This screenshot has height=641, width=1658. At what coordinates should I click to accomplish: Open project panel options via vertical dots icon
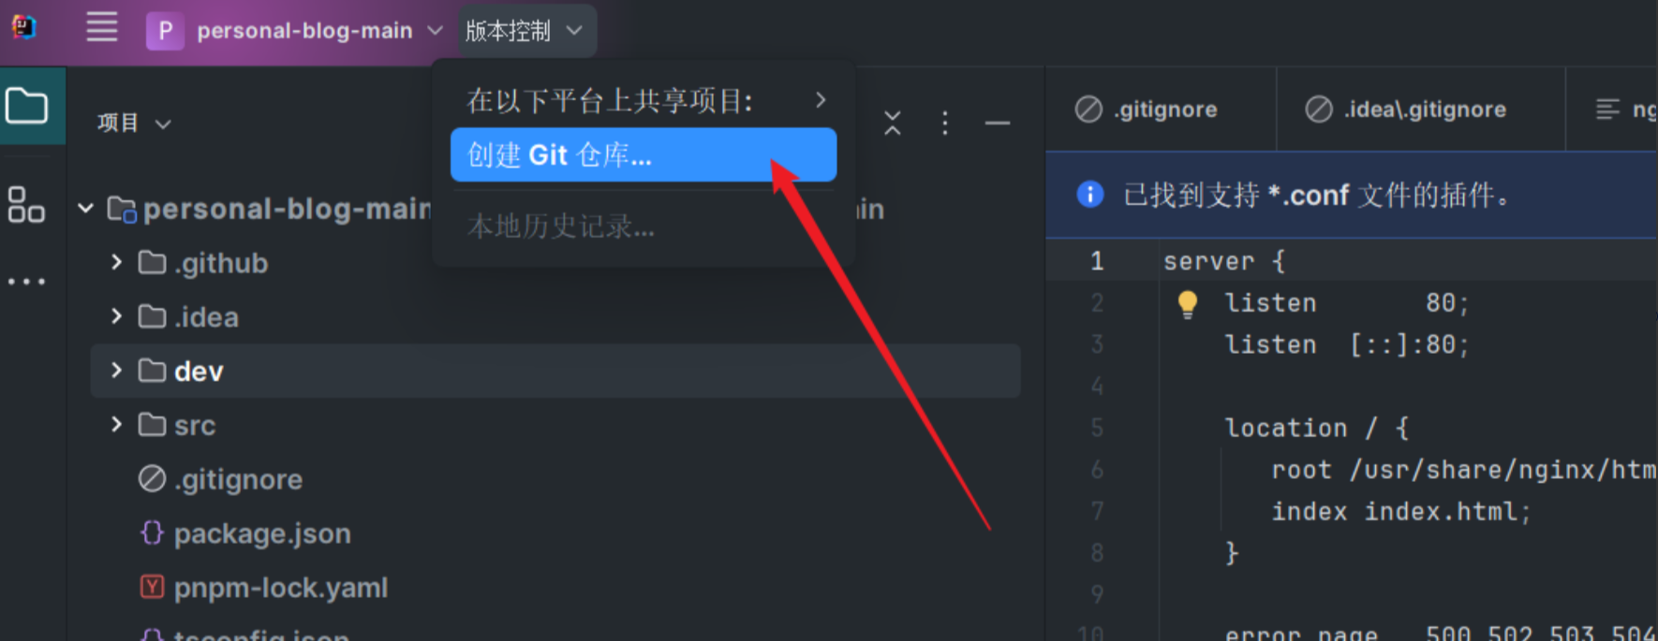tap(944, 123)
